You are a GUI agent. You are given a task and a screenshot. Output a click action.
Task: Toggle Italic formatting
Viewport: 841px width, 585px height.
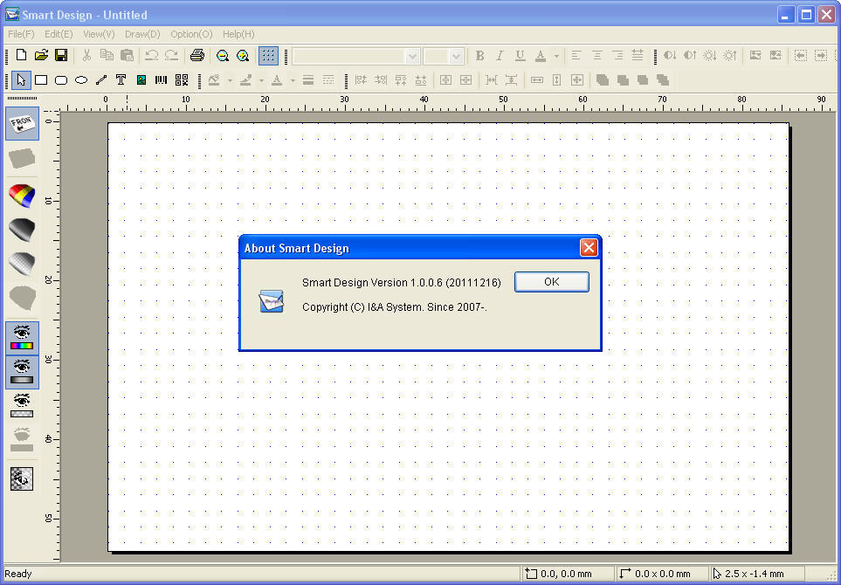pyautogui.click(x=500, y=55)
